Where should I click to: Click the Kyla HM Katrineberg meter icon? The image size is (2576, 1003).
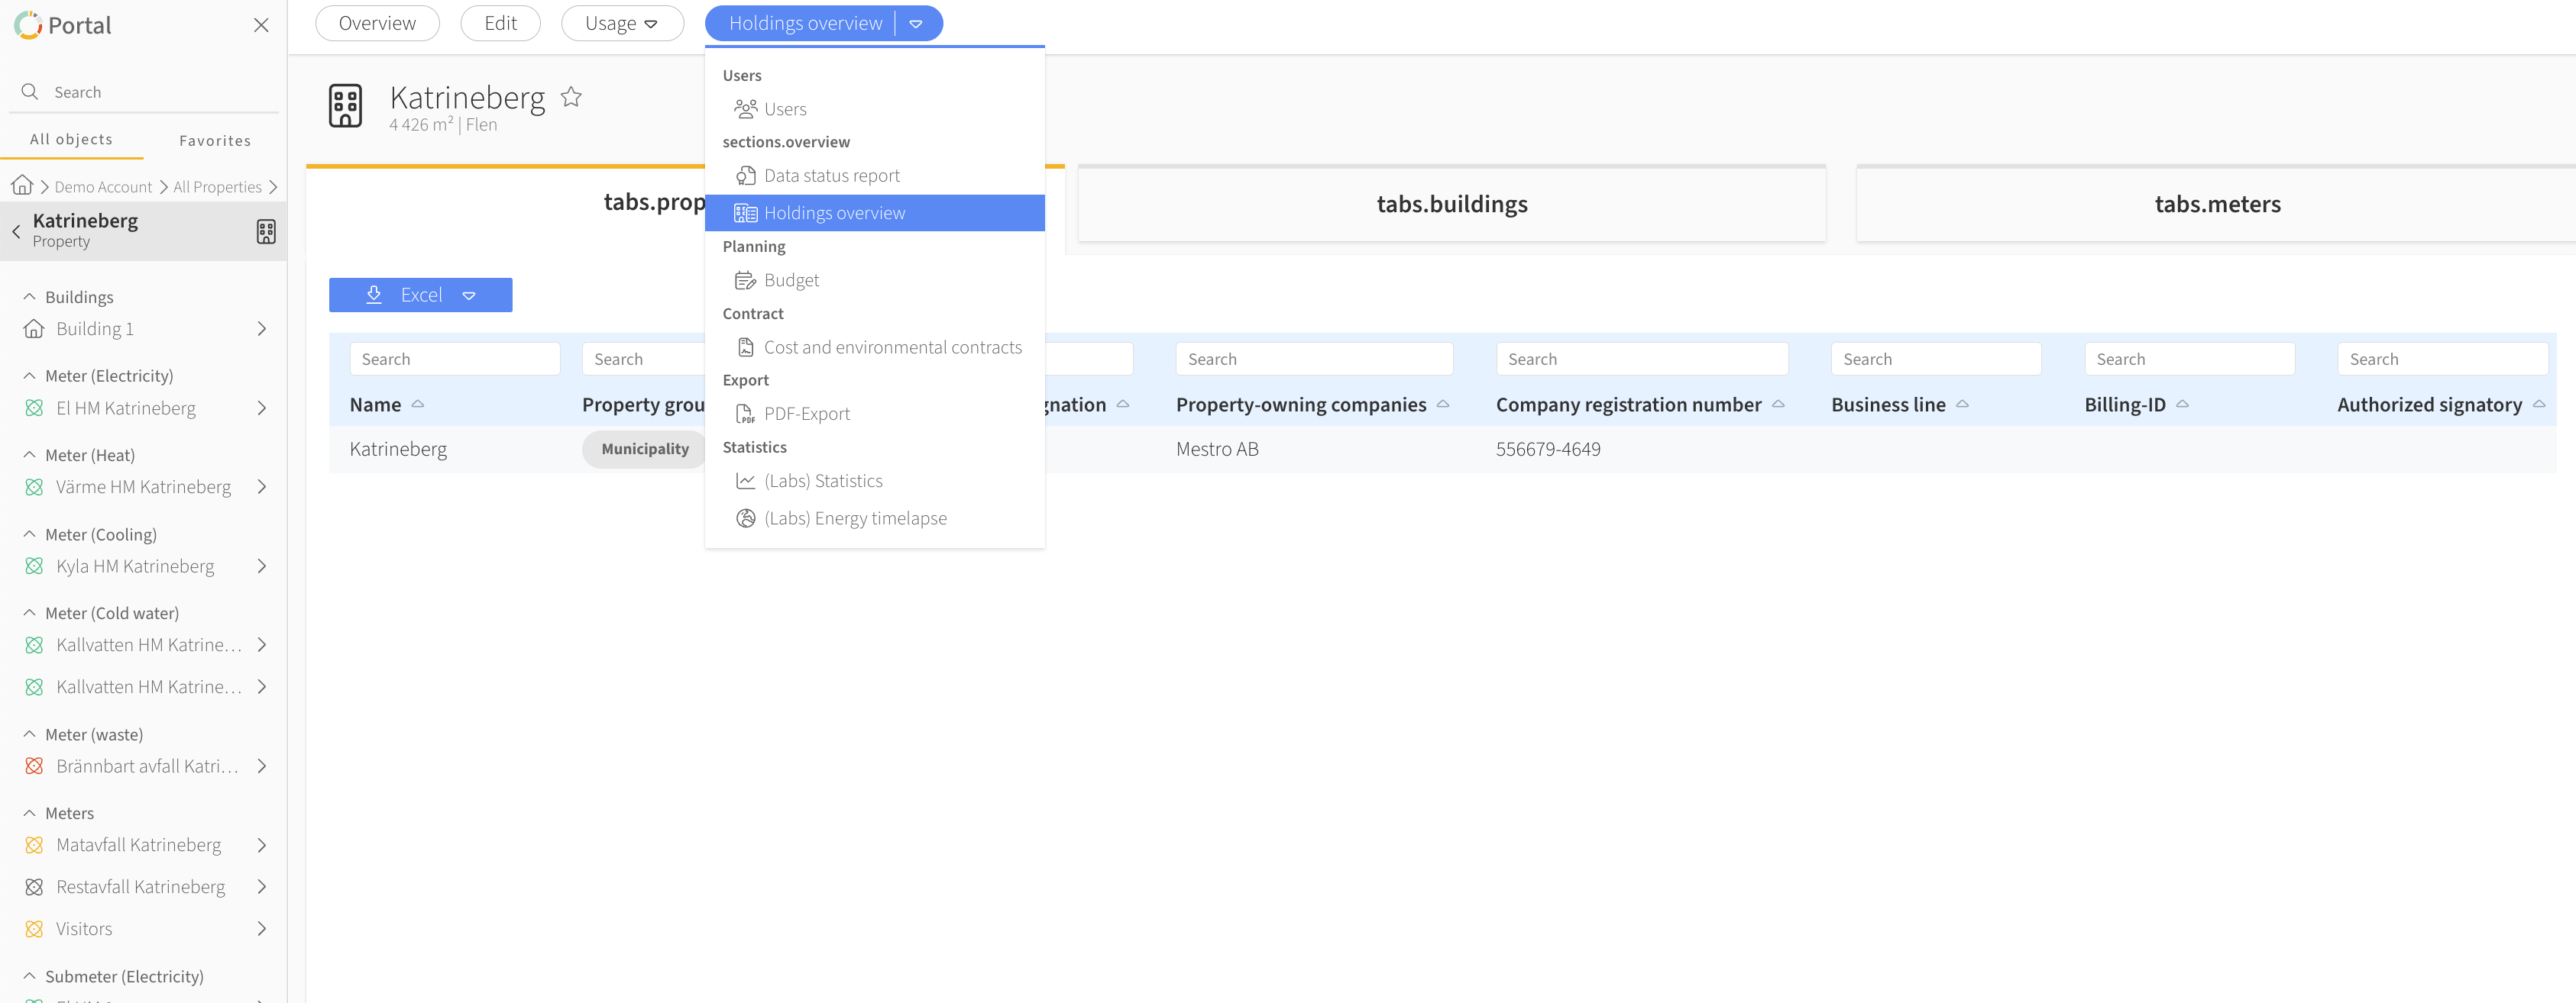[x=34, y=566]
